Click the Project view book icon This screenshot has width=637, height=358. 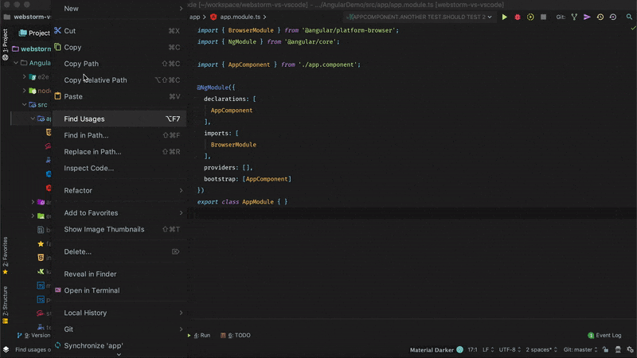click(23, 33)
